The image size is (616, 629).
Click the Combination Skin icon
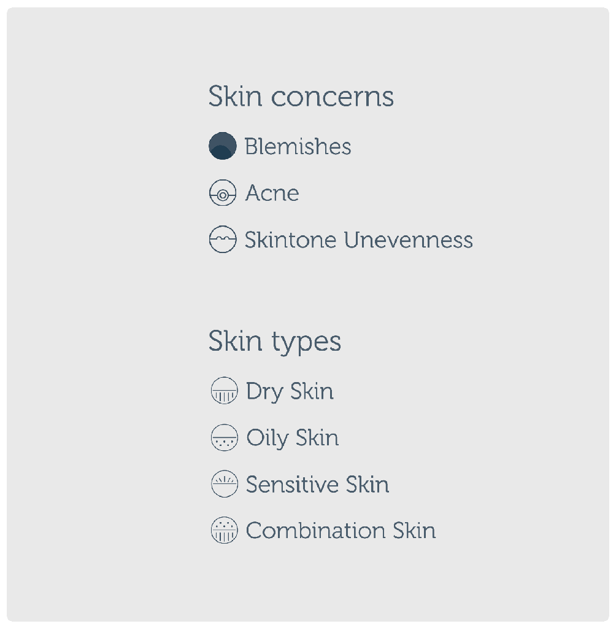223,530
